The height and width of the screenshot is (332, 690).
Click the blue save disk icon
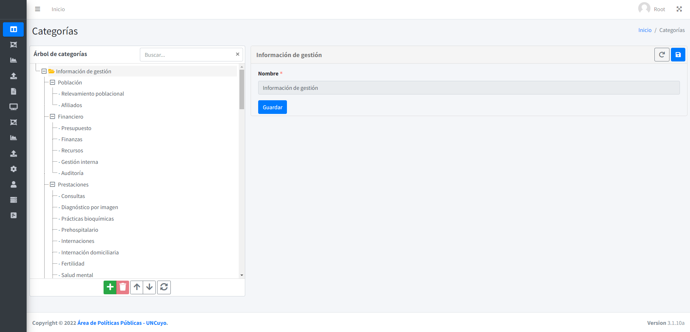[678, 55]
